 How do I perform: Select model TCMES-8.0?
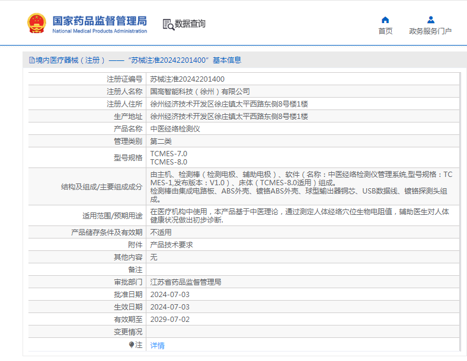coord(168,162)
